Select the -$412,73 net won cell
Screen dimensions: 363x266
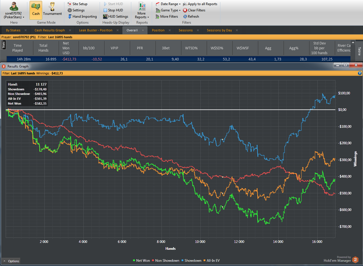pos(69,59)
